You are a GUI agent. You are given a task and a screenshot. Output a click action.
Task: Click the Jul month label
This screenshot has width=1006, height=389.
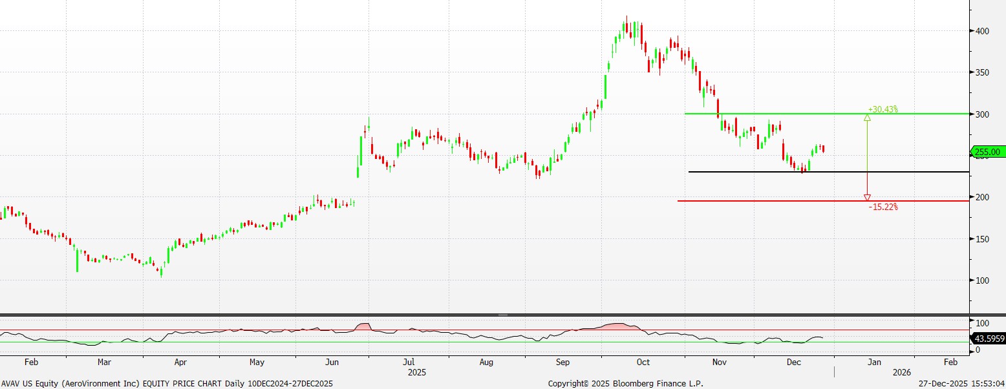coord(409,363)
